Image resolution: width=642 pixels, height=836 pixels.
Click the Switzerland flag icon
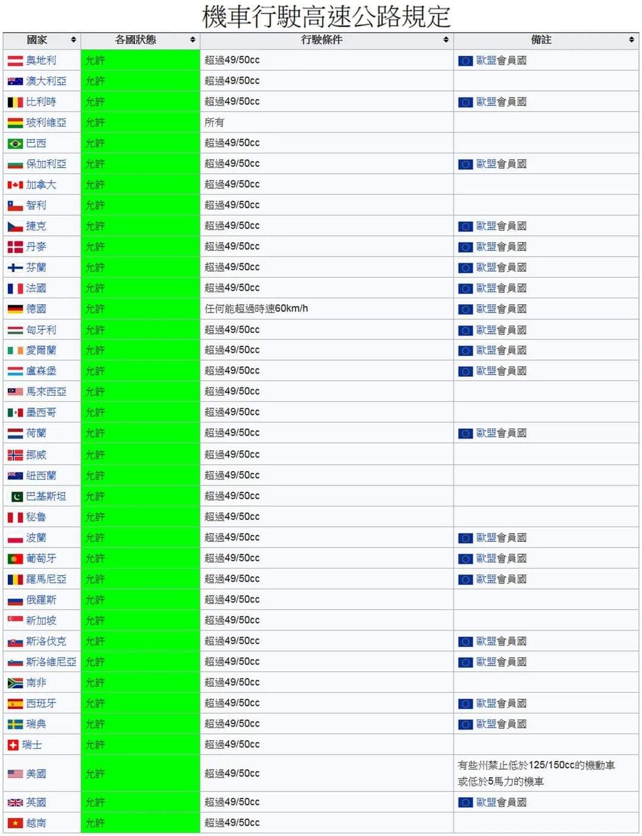13,745
